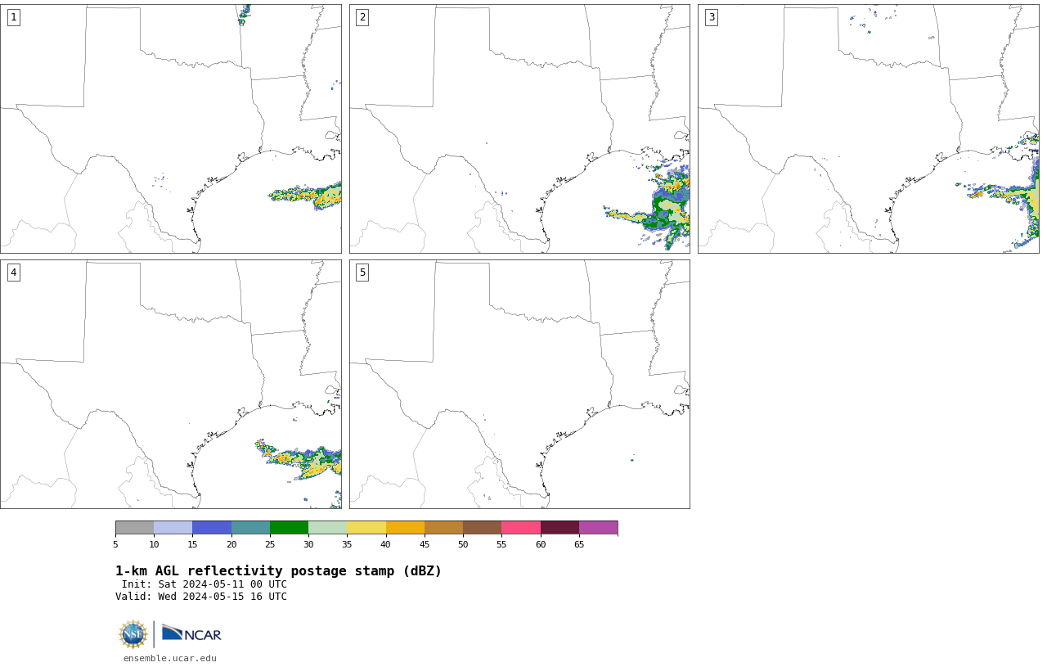Click the panel number label 1
This screenshot has height=667, width=1047.
[13, 17]
